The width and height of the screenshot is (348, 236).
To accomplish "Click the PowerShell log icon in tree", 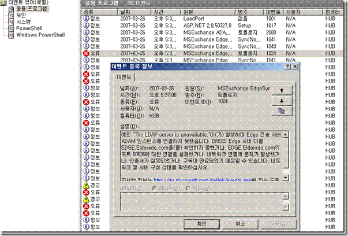I will [x=12, y=28].
